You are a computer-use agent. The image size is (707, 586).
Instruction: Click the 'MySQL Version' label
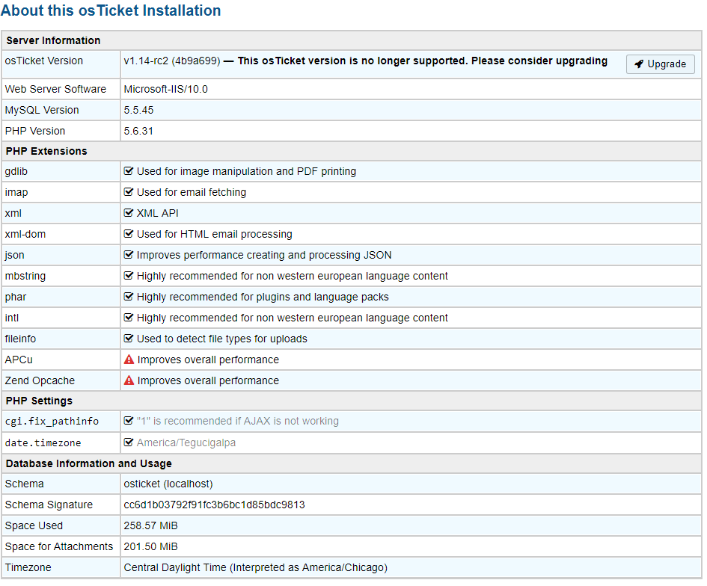42,110
